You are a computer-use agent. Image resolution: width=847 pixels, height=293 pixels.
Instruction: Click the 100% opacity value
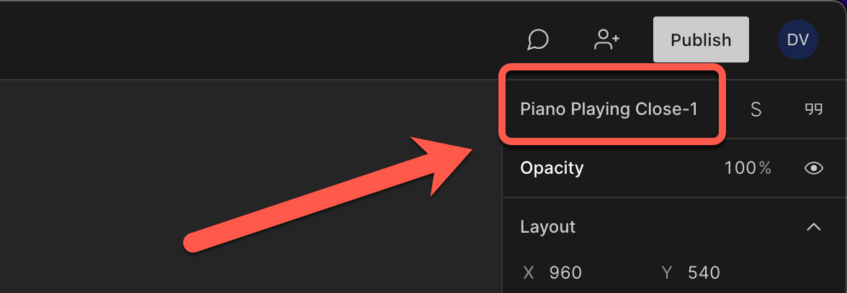(748, 168)
